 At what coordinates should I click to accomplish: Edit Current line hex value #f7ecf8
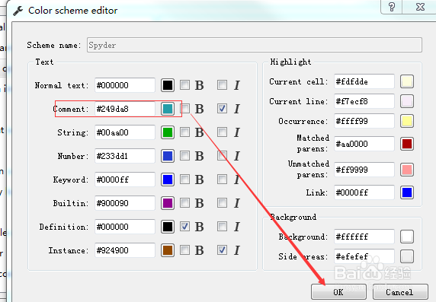tap(364, 101)
